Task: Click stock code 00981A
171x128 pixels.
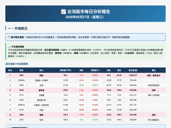Action: pyautogui.click(x=22, y=105)
